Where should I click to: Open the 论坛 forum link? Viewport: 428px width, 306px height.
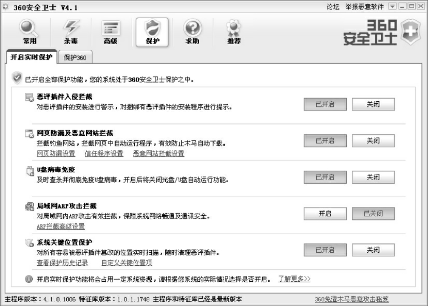333,7
